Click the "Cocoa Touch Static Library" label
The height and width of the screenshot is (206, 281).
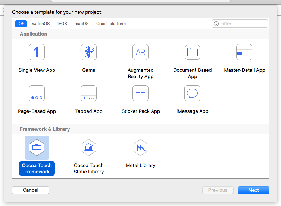[88, 169]
